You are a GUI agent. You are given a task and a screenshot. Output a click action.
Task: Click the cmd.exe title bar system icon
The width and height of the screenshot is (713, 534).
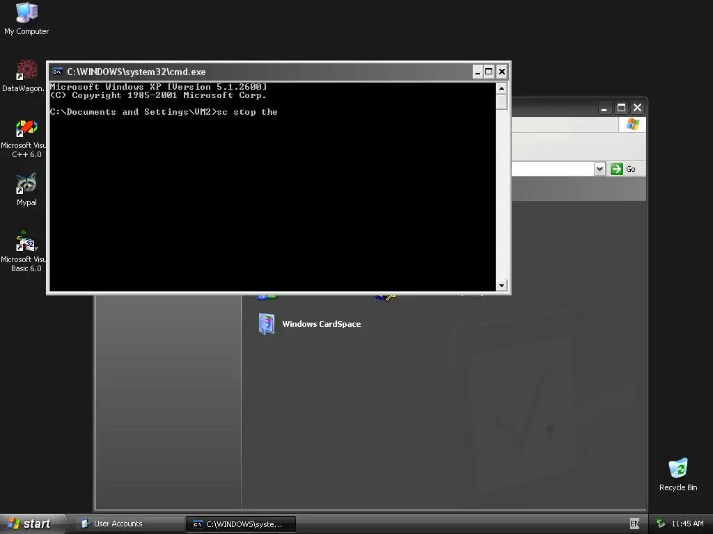click(x=57, y=72)
